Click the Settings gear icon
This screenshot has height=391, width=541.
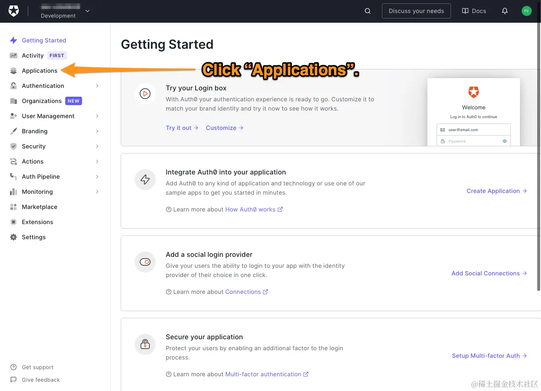coord(13,237)
